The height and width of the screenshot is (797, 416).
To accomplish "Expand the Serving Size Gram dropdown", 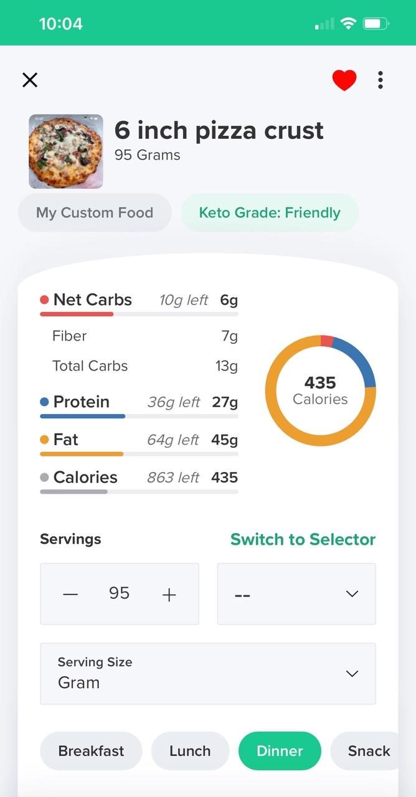I will pos(208,674).
